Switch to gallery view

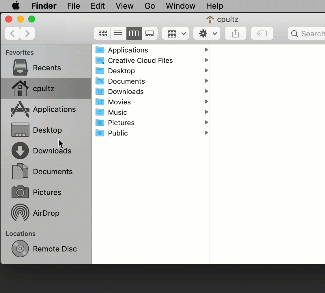click(x=150, y=33)
